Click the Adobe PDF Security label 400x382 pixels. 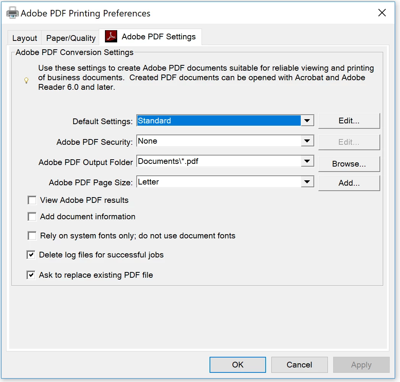coord(94,142)
